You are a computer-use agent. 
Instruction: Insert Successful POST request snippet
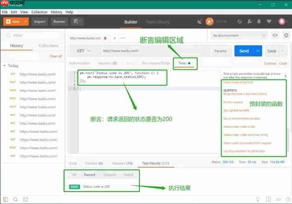click(x=247, y=143)
